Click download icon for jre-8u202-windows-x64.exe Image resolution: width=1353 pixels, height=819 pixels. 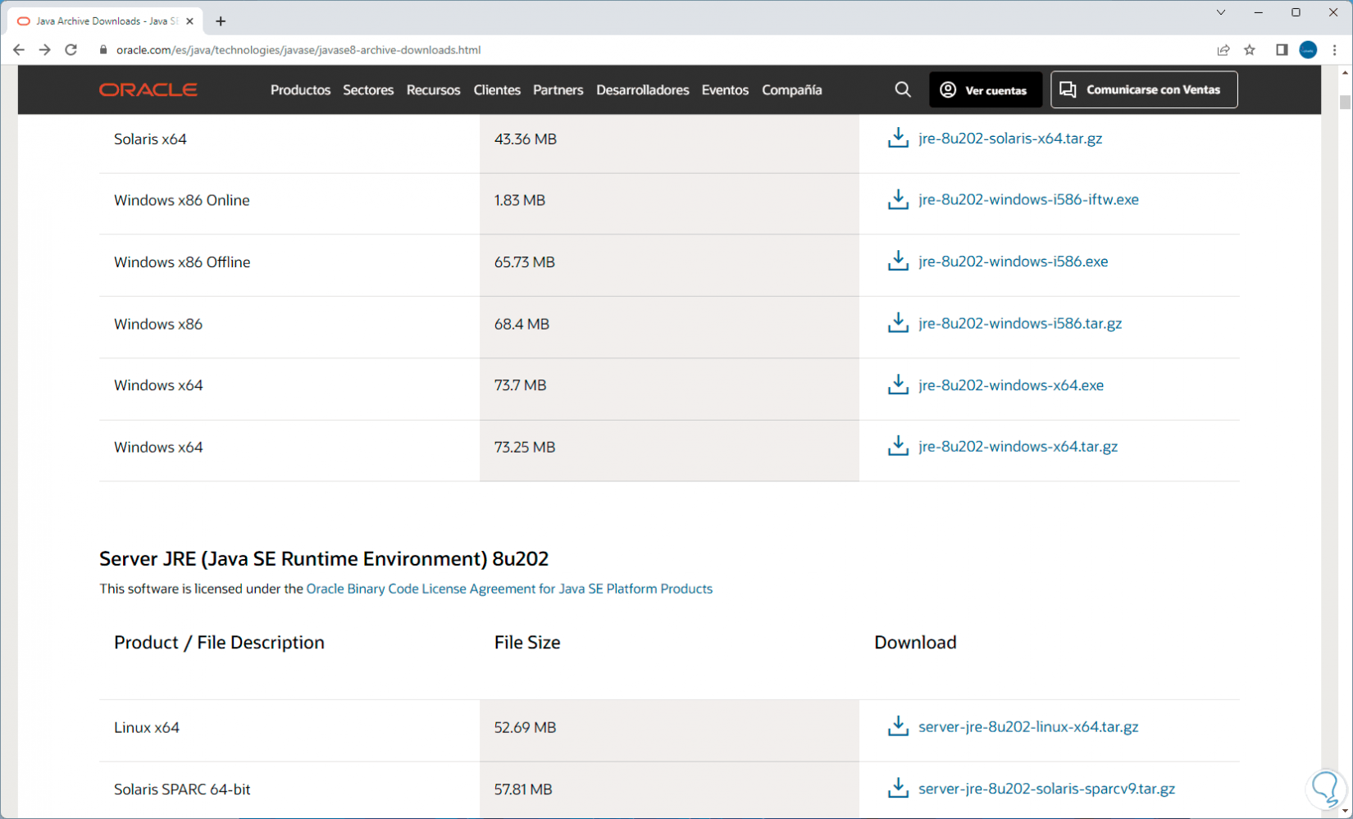click(x=898, y=384)
